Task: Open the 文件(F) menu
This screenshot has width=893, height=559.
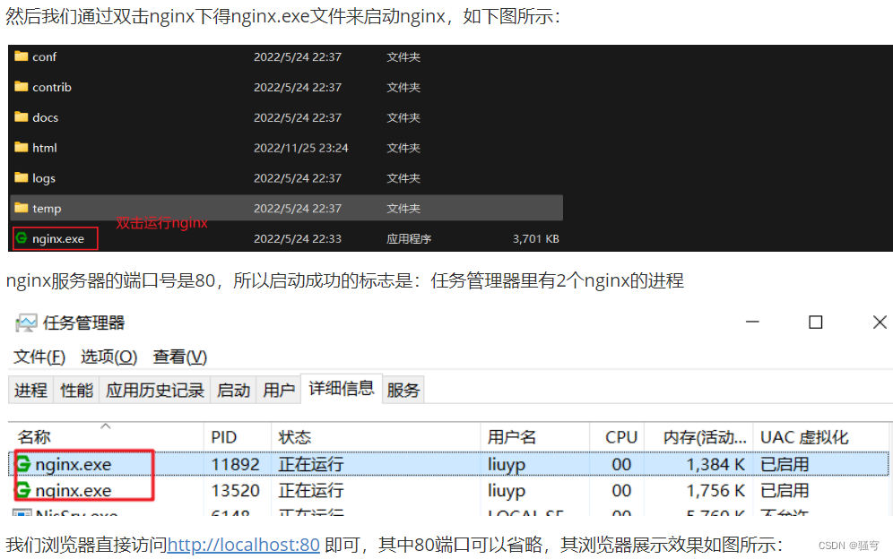Action: click(x=39, y=356)
